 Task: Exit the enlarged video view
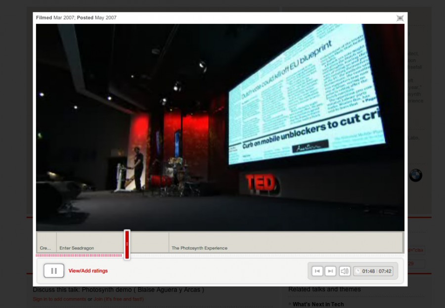(x=400, y=18)
